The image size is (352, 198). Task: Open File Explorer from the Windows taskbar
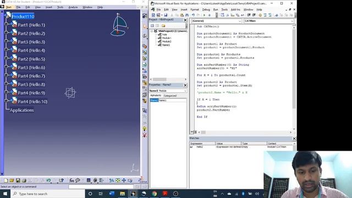[122, 194]
